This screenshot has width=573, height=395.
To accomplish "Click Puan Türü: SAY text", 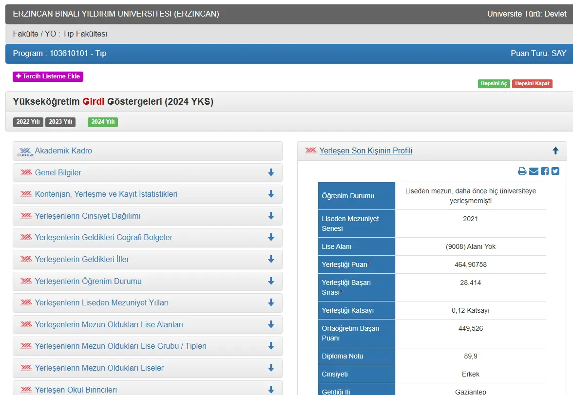I will point(538,54).
